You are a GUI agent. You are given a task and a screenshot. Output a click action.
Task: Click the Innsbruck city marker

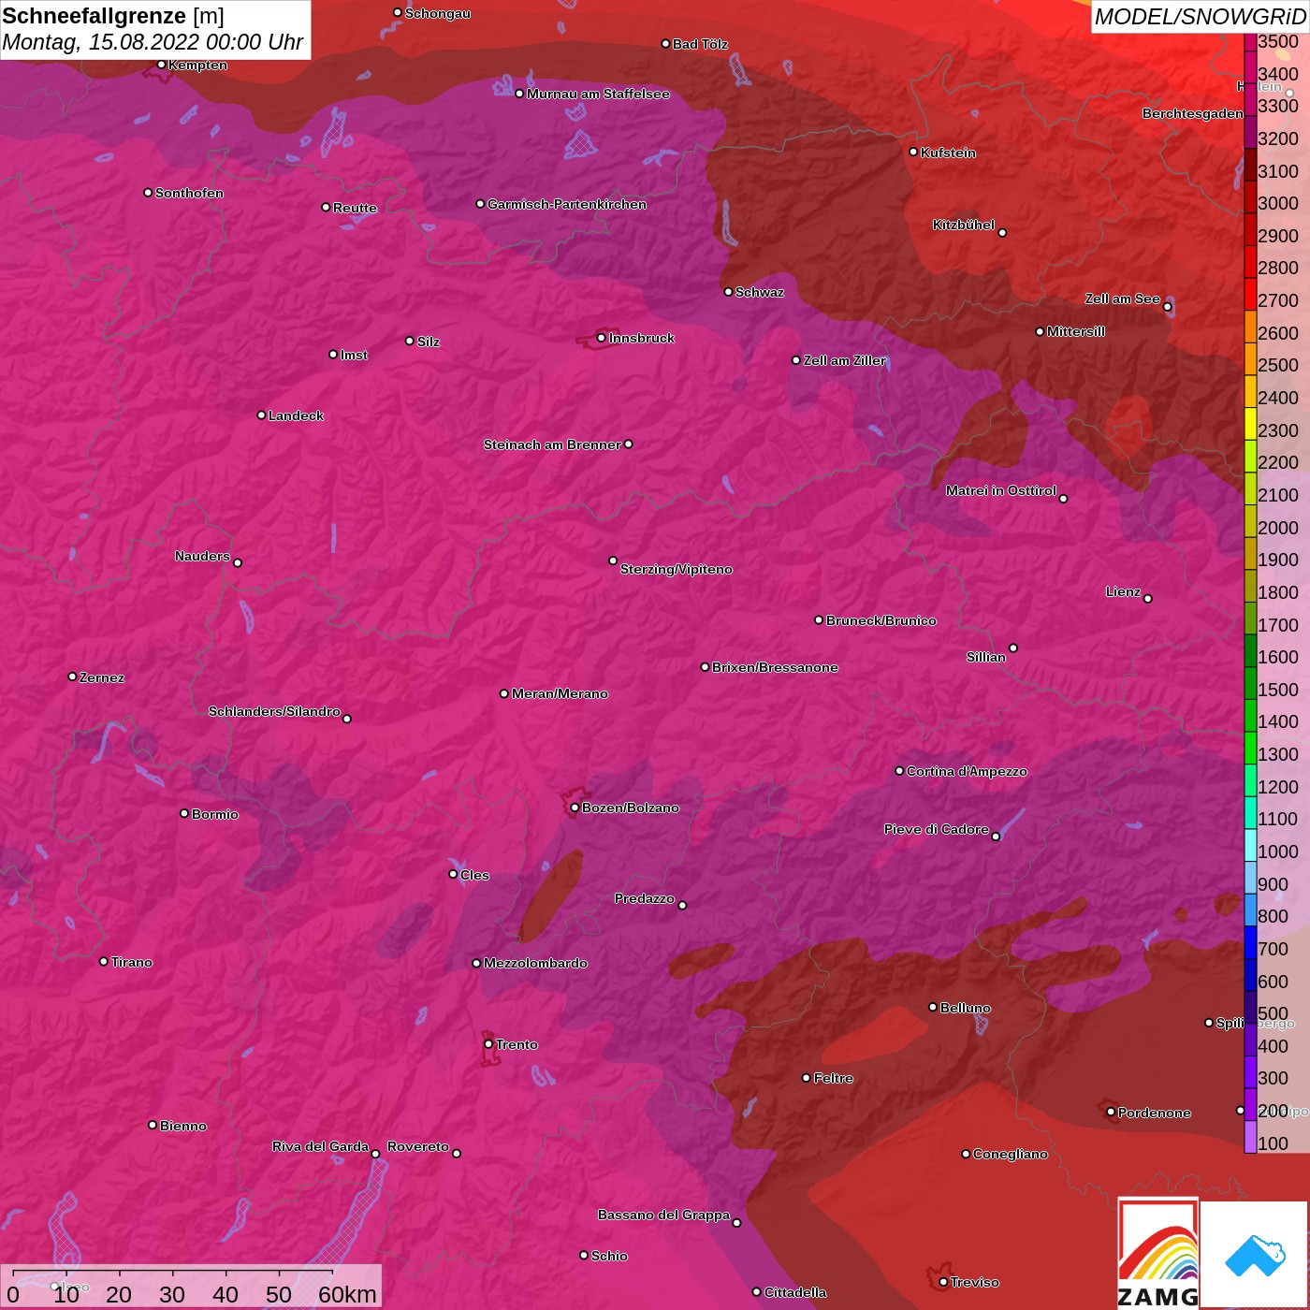coord(601,338)
